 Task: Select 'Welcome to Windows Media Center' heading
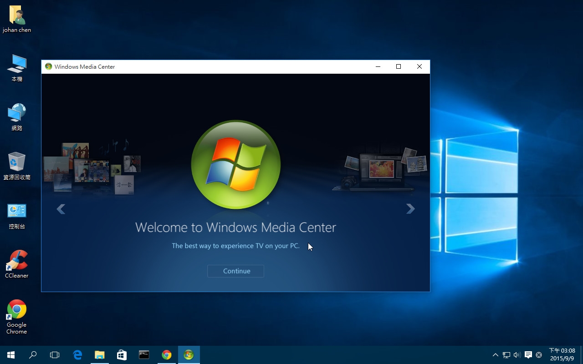coord(235,227)
